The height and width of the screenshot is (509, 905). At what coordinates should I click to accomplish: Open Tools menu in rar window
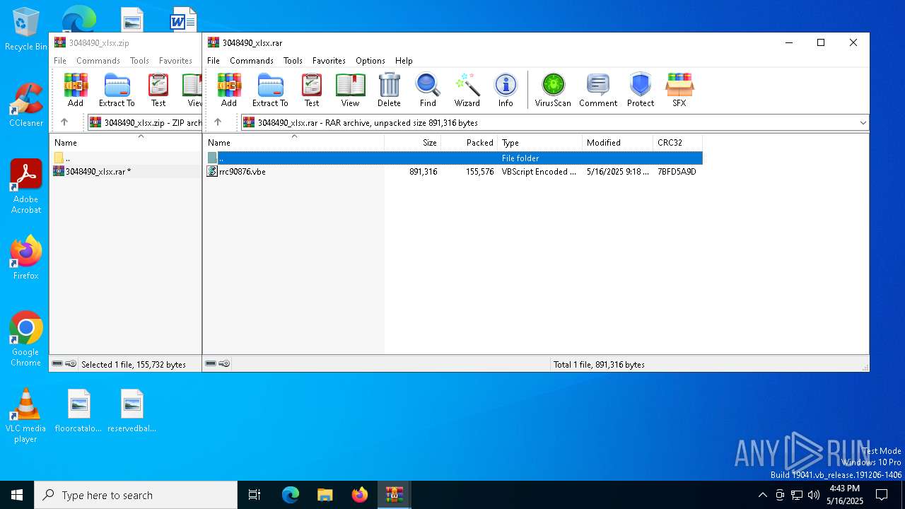293,61
